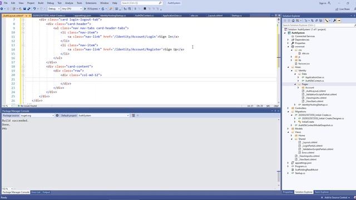Open the Debug configuration dropdown

[54, 9]
